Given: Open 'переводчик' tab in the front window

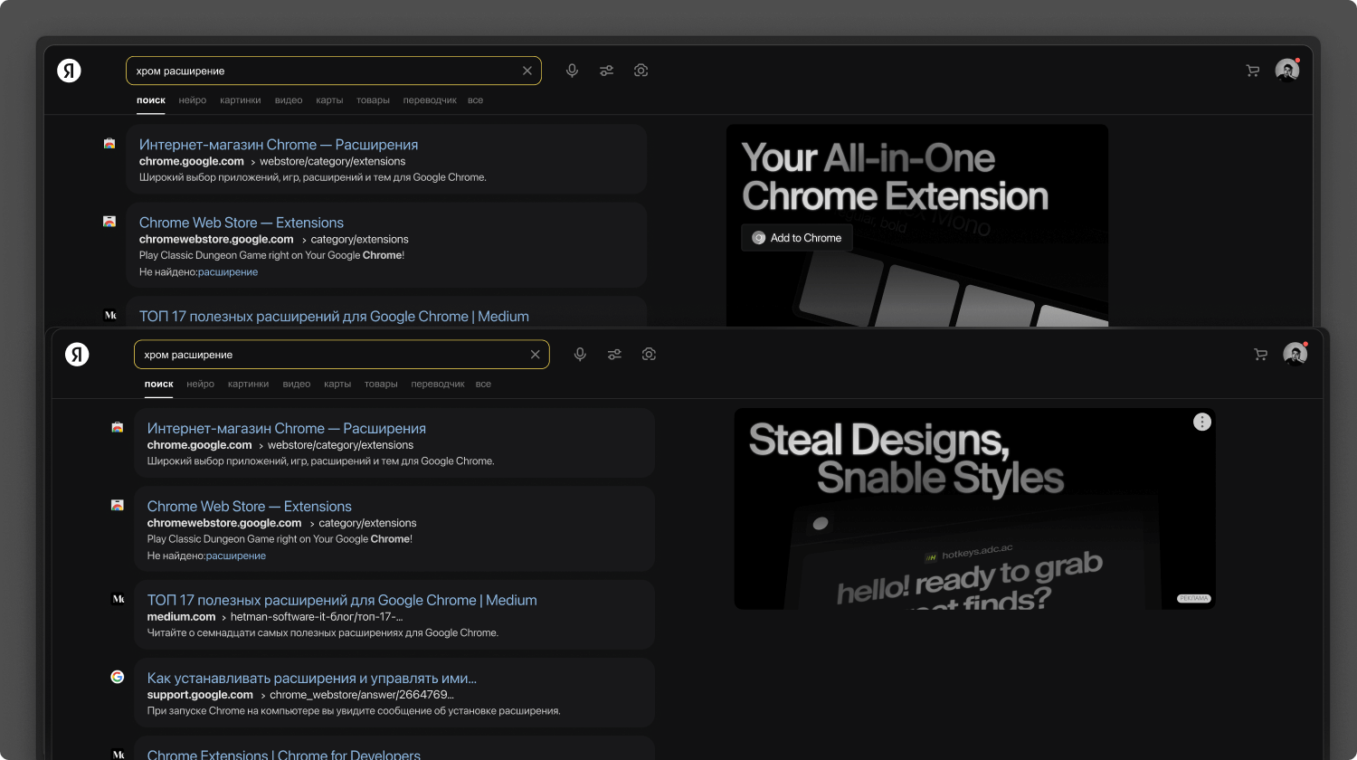Looking at the screenshot, I should coord(437,385).
